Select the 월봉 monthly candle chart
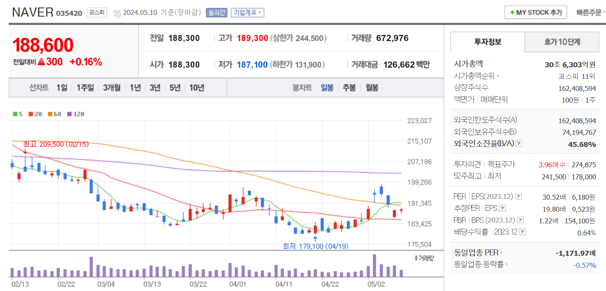606x291 pixels. pos(372,88)
